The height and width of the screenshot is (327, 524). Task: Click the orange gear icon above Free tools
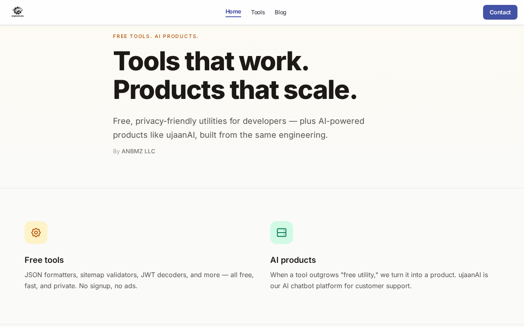pyautogui.click(x=36, y=233)
